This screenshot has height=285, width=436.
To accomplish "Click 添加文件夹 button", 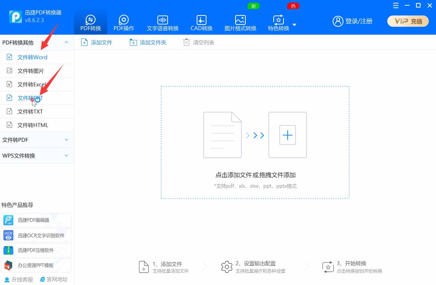I will [x=148, y=43].
